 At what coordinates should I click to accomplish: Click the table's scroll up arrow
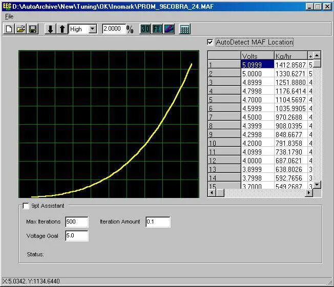point(317,56)
